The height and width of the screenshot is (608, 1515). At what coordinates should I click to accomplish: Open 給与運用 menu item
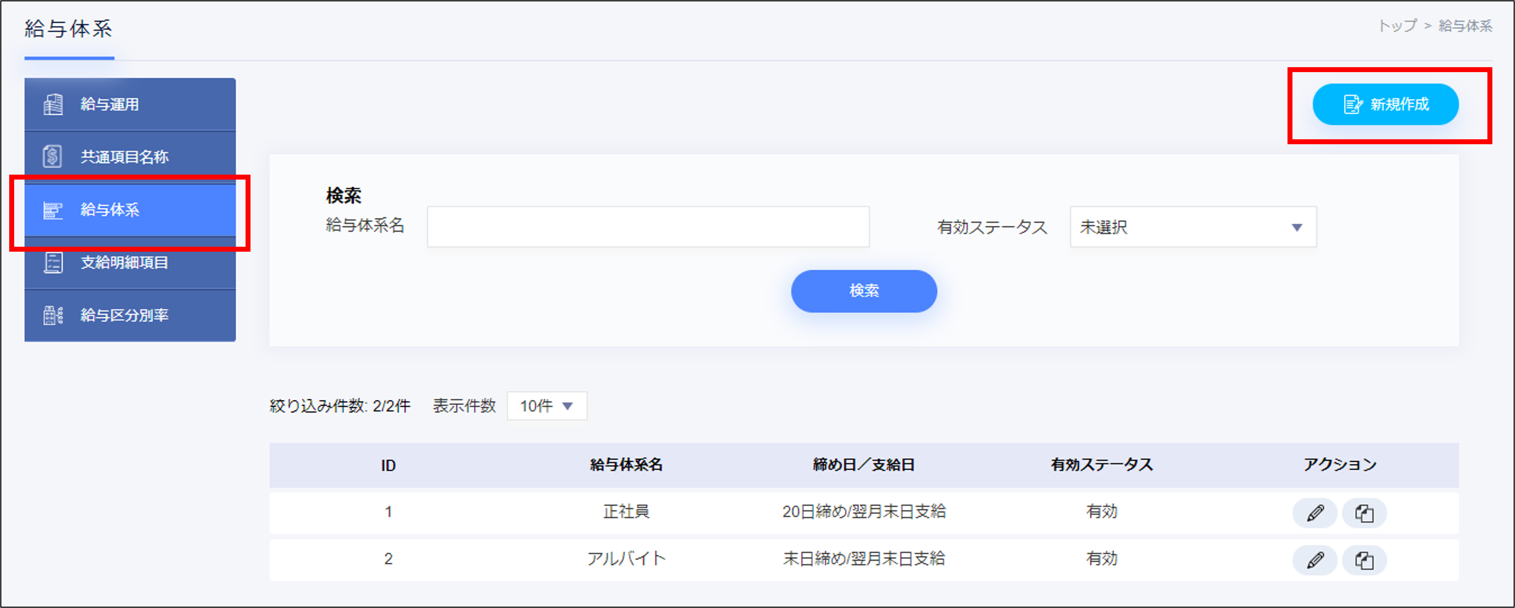130,105
